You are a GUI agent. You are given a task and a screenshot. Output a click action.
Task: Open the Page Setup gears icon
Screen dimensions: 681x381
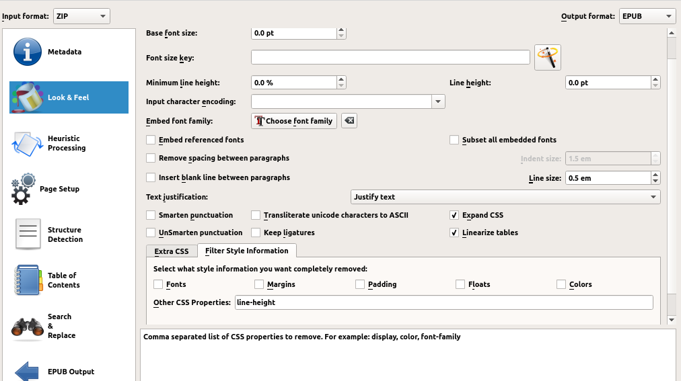pos(24,189)
